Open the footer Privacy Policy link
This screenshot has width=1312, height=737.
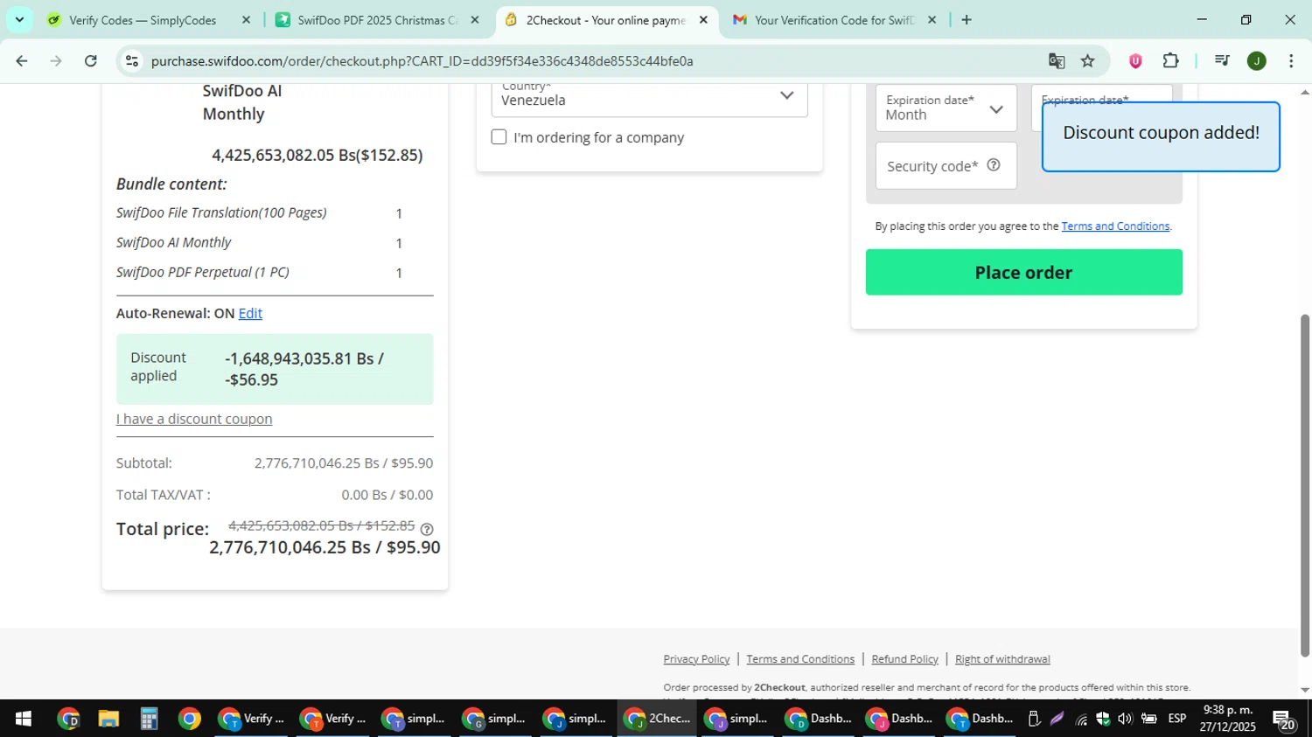tap(696, 659)
